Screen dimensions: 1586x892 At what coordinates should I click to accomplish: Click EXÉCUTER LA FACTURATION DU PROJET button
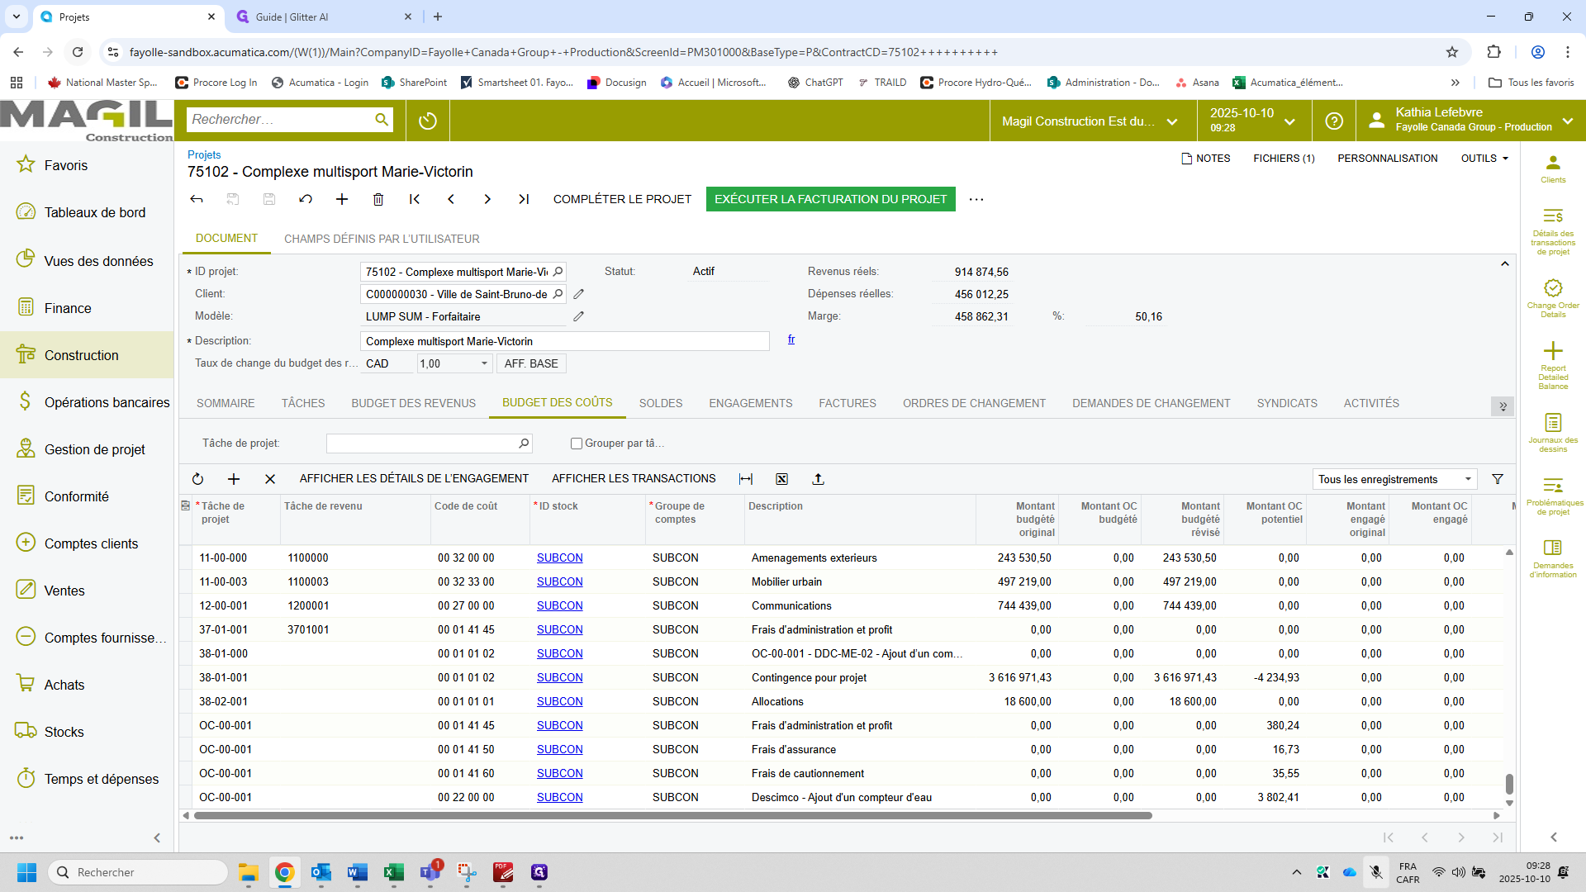pos(830,199)
